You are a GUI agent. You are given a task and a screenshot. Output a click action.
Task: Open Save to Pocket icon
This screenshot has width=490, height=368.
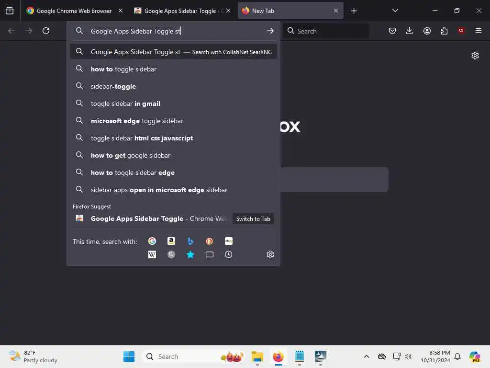[392, 31]
